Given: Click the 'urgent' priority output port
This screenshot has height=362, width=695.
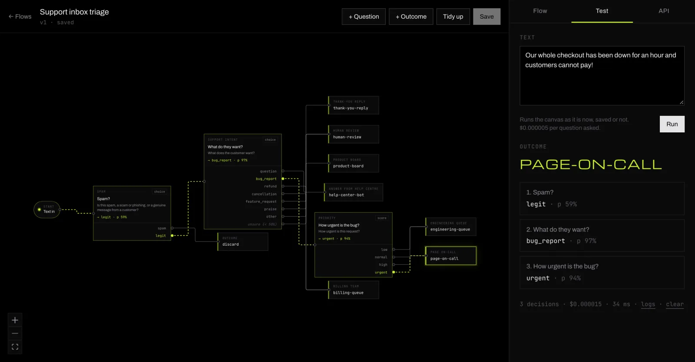Looking at the screenshot, I should tap(394, 272).
